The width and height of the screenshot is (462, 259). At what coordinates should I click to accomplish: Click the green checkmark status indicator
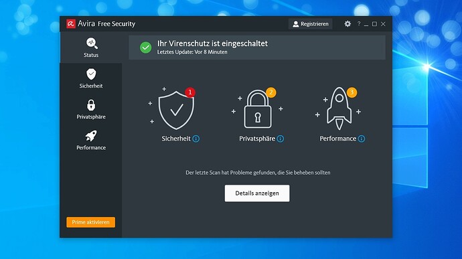(x=145, y=48)
